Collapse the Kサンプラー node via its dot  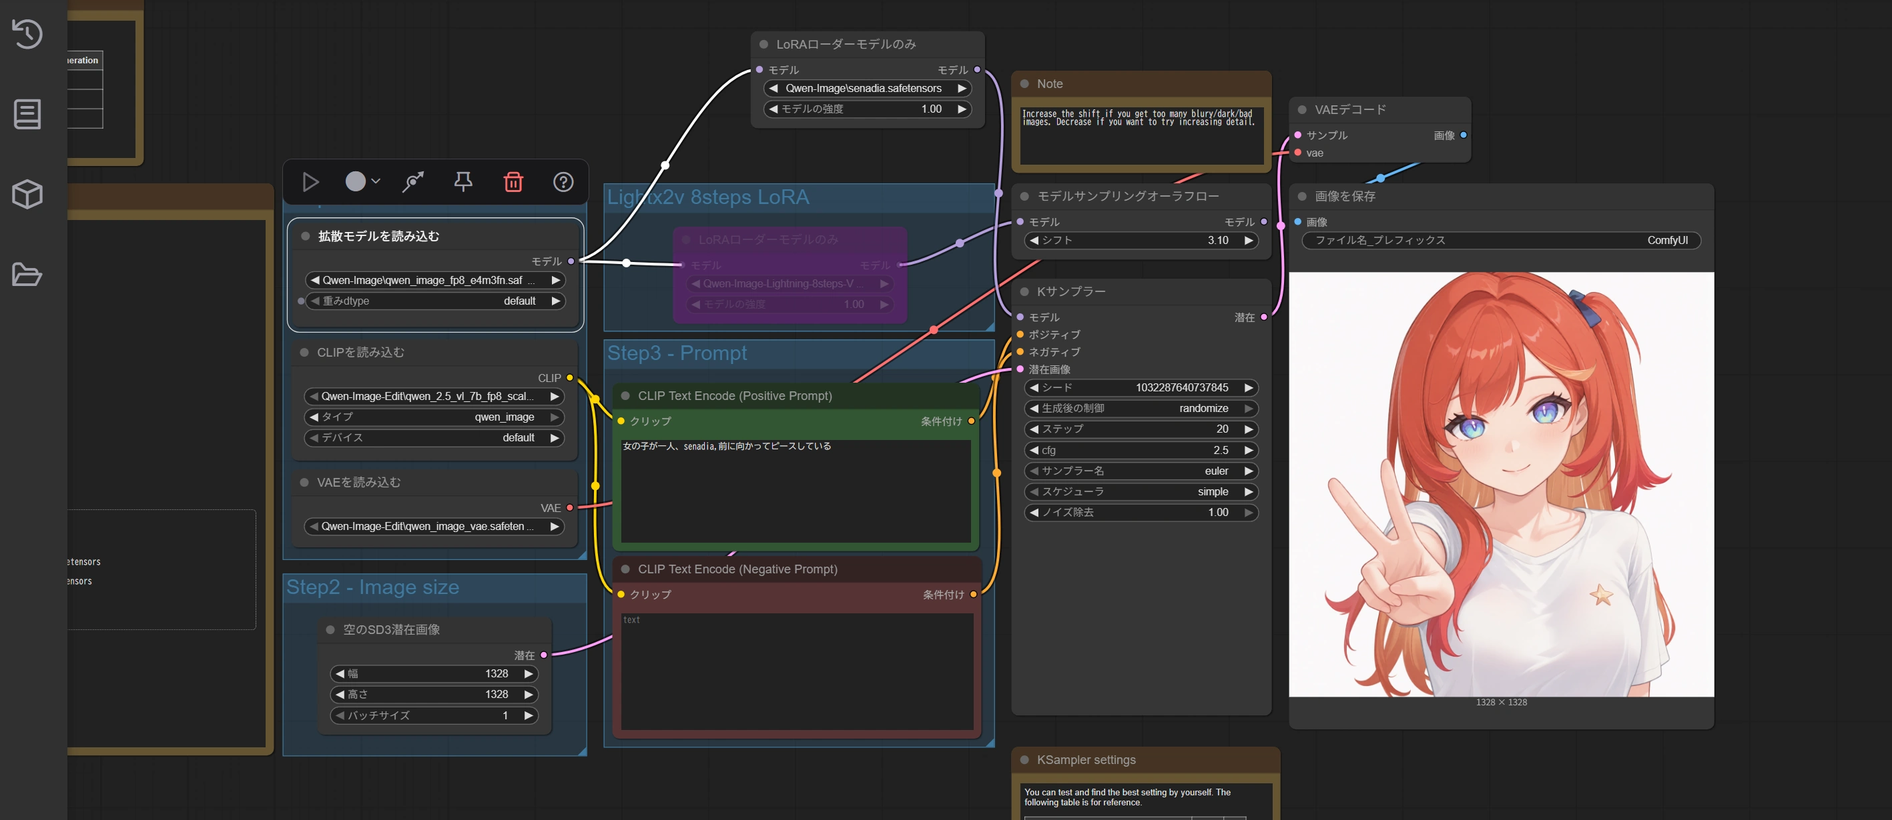click(x=1024, y=292)
